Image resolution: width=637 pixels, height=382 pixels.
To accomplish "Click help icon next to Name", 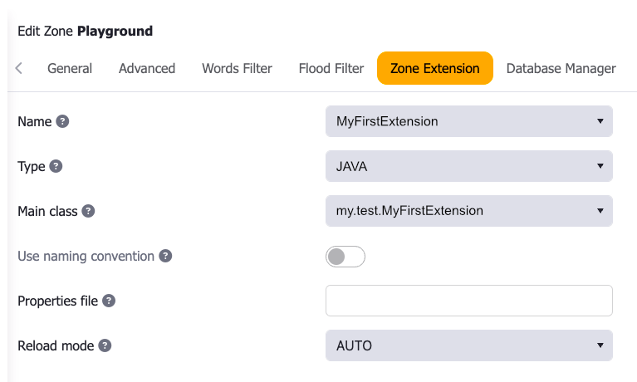I will (x=62, y=121).
